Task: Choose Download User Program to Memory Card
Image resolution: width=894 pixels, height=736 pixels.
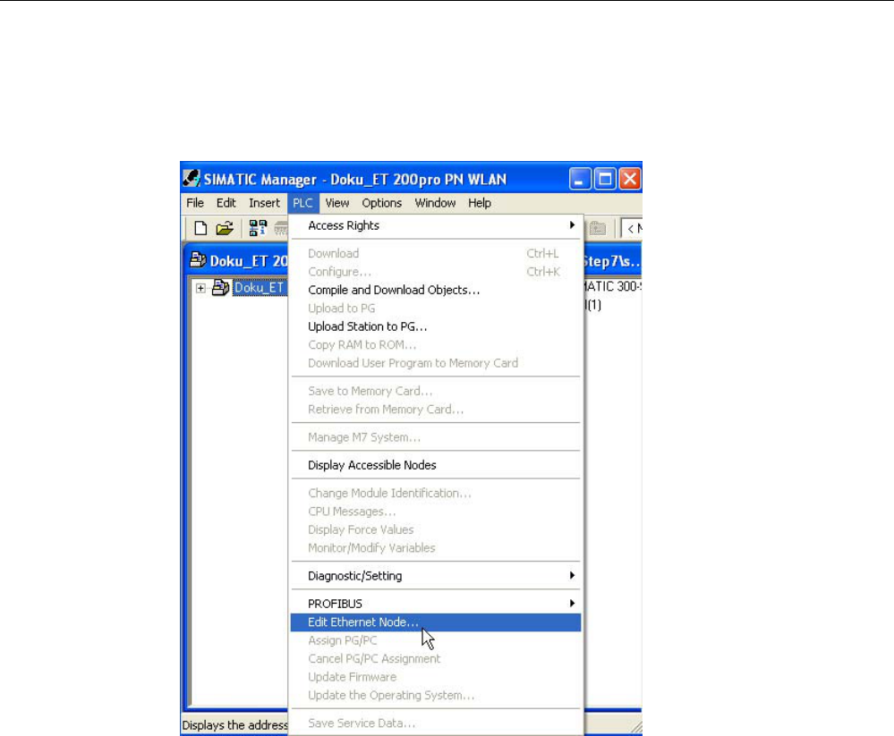Action: (436, 363)
